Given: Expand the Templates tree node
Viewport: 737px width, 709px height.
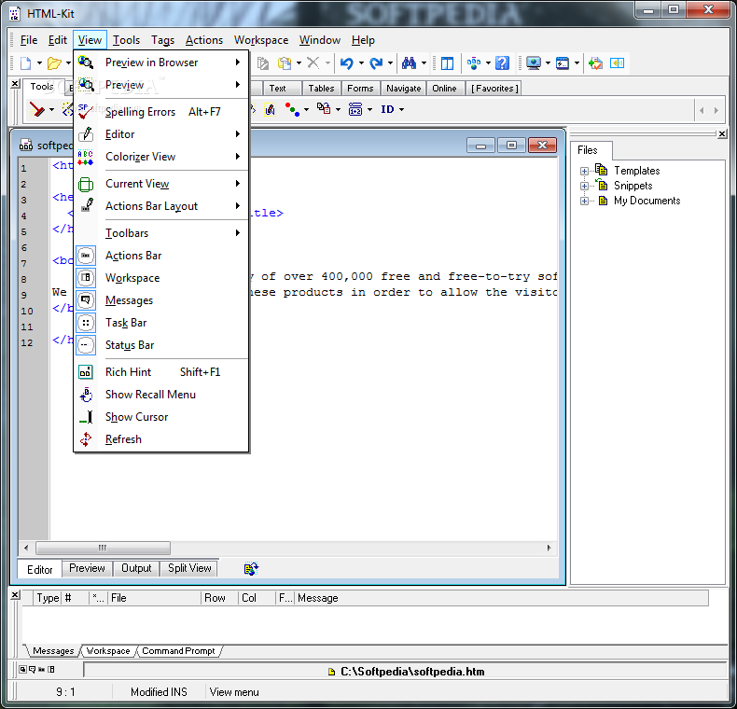Looking at the screenshot, I should tap(584, 171).
